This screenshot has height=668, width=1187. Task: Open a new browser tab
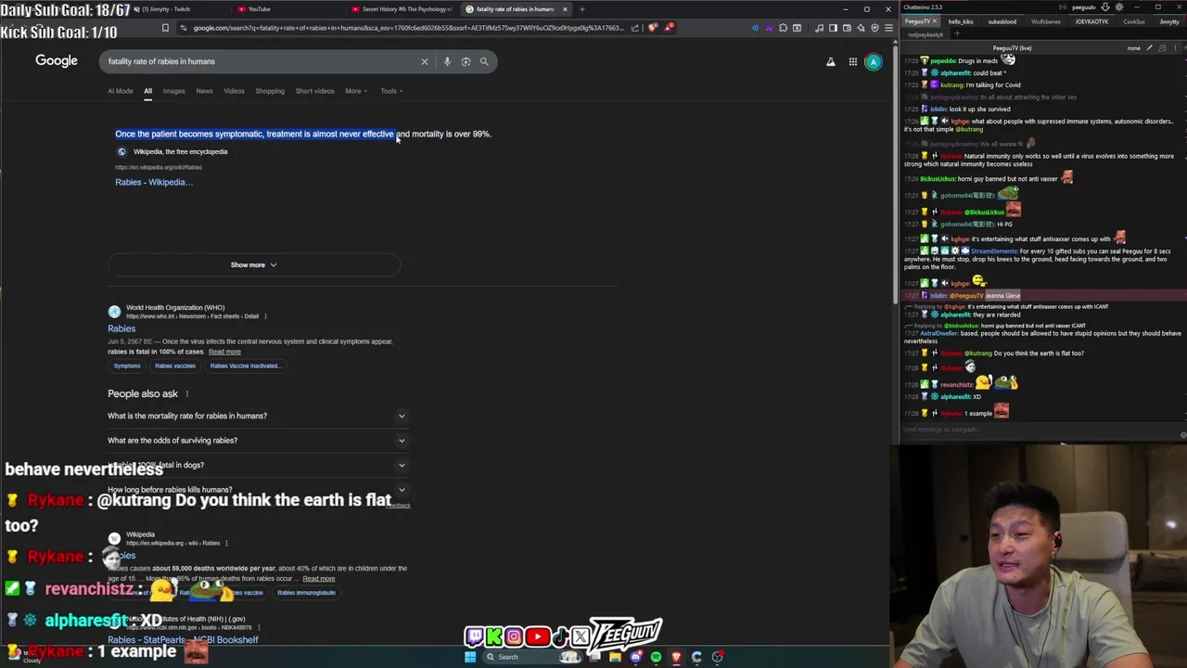582,9
